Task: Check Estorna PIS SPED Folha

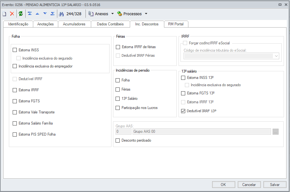Action: 15,134
